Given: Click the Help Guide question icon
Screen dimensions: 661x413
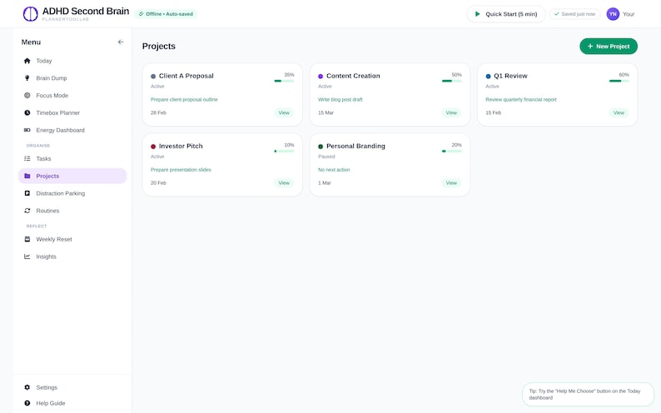Looking at the screenshot, I should 27,403.
